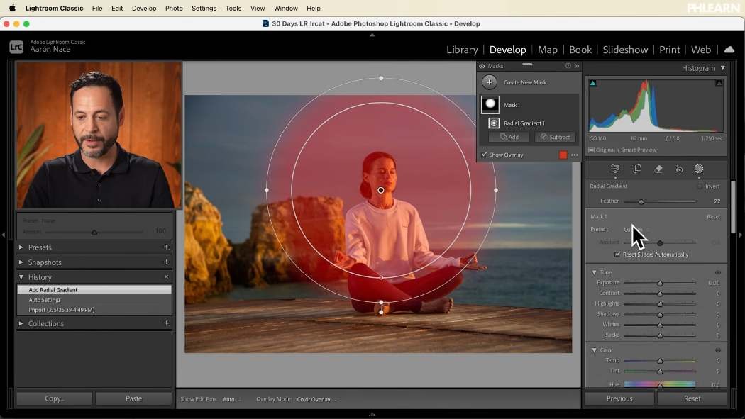The height and width of the screenshot is (419, 745).
Task: Expand the Presets panel
Action: tap(21, 247)
